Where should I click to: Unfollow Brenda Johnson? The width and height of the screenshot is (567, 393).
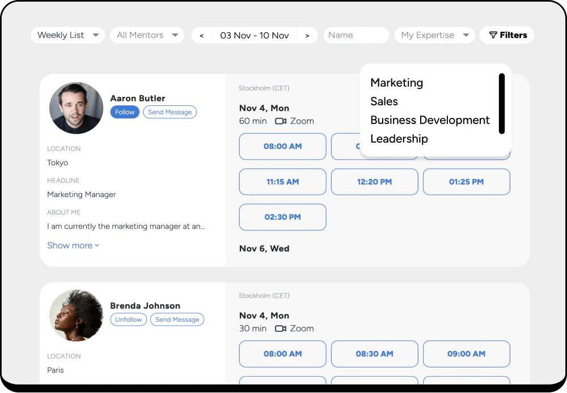pos(128,319)
